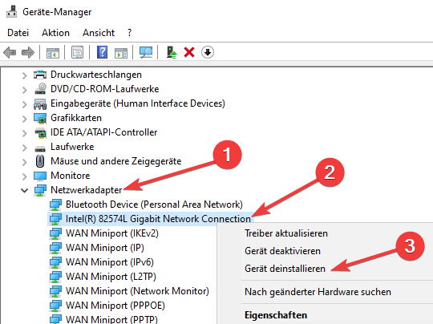Select Mäuse und andere Zeigegeräte label
The image size is (433, 324).
[116, 161]
